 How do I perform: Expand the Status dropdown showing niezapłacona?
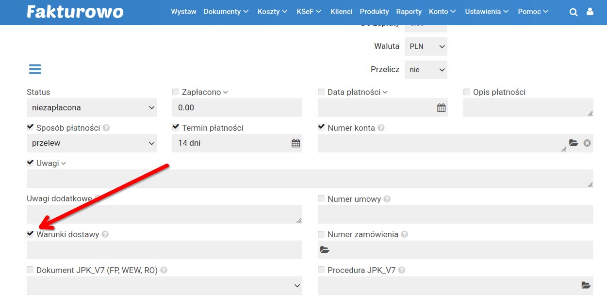tap(91, 107)
